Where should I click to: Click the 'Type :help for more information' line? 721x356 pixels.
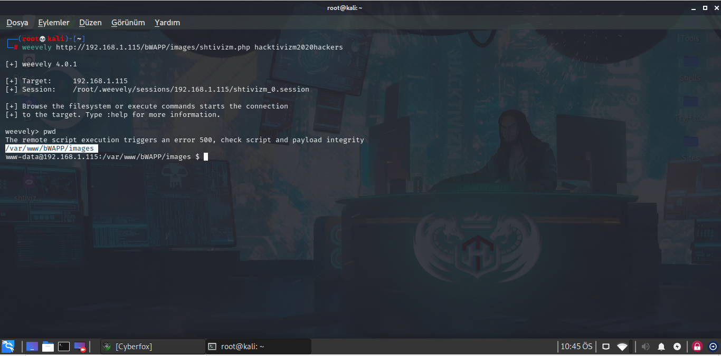coord(113,115)
